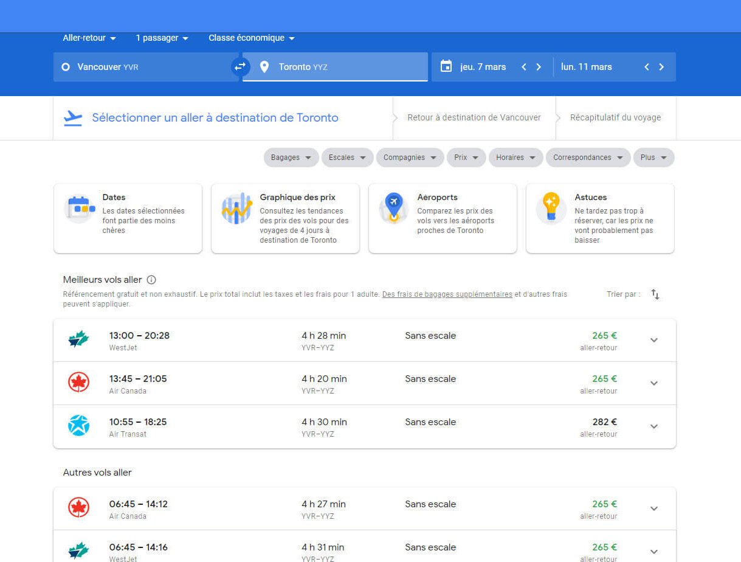Click the airplane takeoff icon beside Sélectionner un aller

(x=73, y=118)
